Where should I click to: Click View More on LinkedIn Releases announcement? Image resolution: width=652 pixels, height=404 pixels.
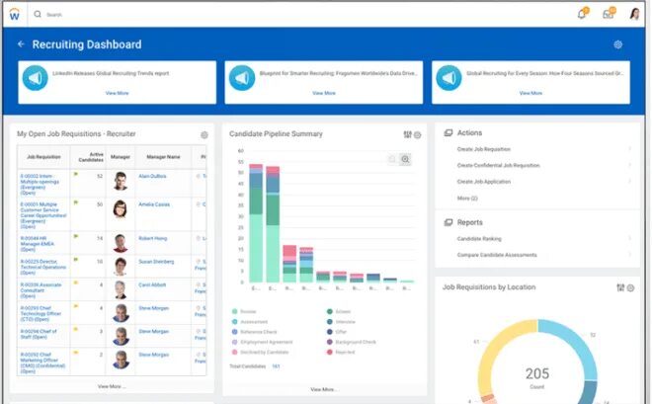click(x=117, y=93)
